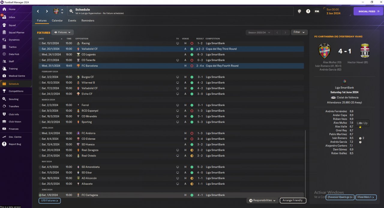The image size is (384, 208).
Task: Click the Arrange Friendly button
Action: tap(293, 201)
